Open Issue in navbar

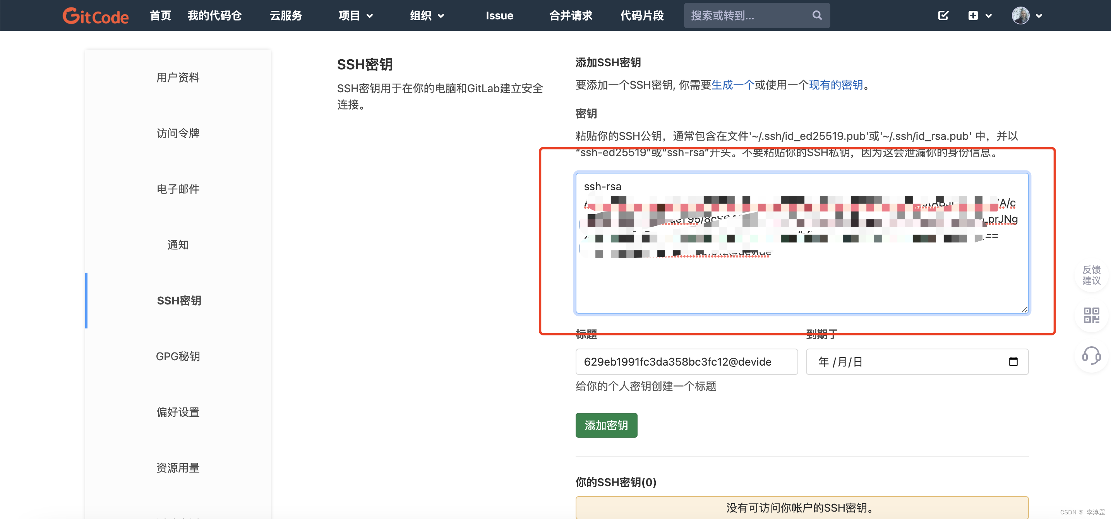pos(499,15)
